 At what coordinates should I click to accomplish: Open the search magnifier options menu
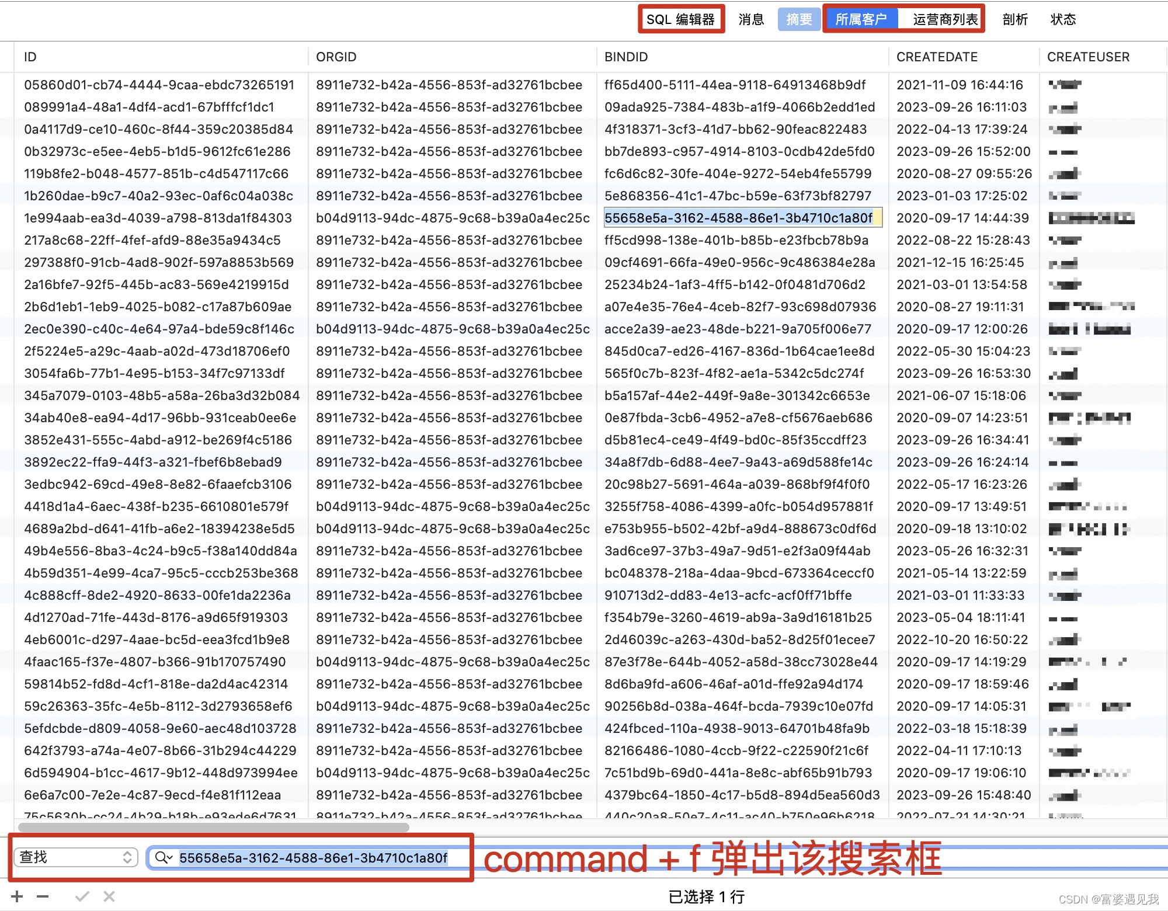pyautogui.click(x=164, y=857)
